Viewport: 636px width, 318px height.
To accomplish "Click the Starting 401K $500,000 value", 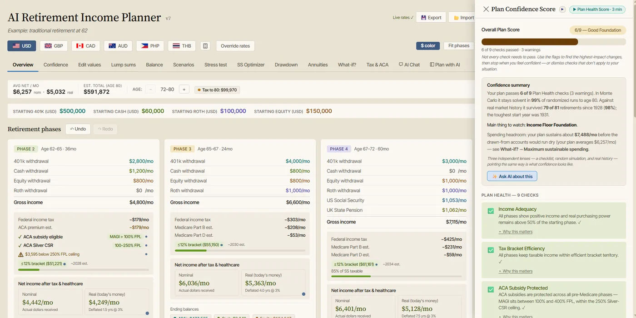I will (72, 111).
